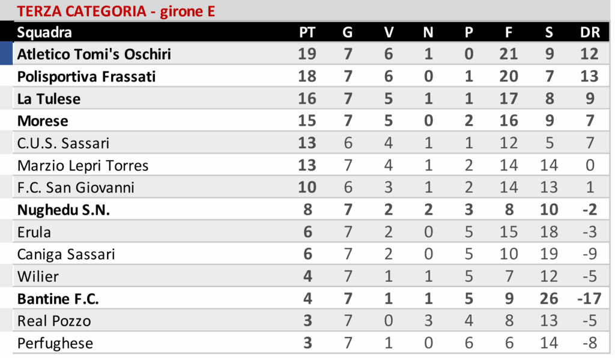Select the Erula team name
Screen dimensions: 615x358
pos(34,232)
